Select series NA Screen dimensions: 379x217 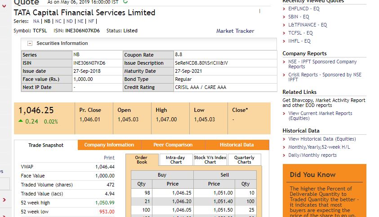(36, 21)
